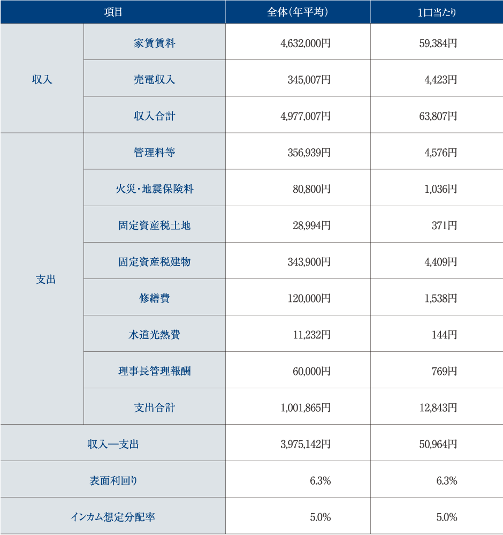The height and width of the screenshot is (535, 503).
Task: Click the 固定資産税土地 row label
Action: coord(154,225)
